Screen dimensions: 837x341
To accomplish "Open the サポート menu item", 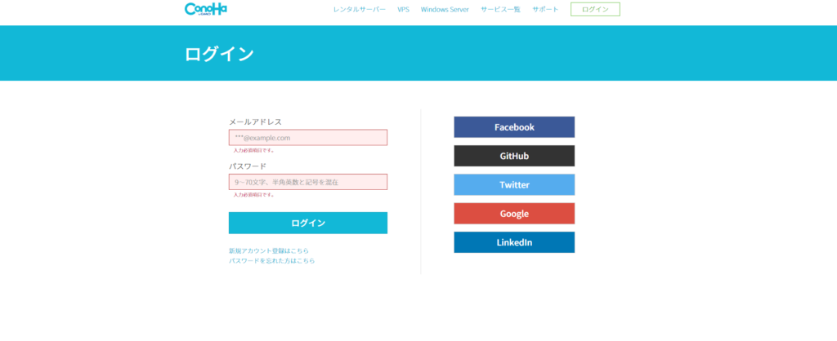I will pos(545,10).
